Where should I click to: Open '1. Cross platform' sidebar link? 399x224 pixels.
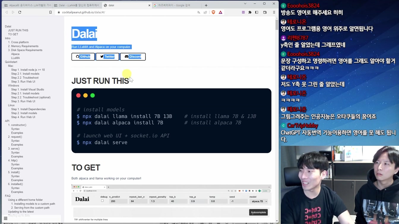(x=18, y=42)
